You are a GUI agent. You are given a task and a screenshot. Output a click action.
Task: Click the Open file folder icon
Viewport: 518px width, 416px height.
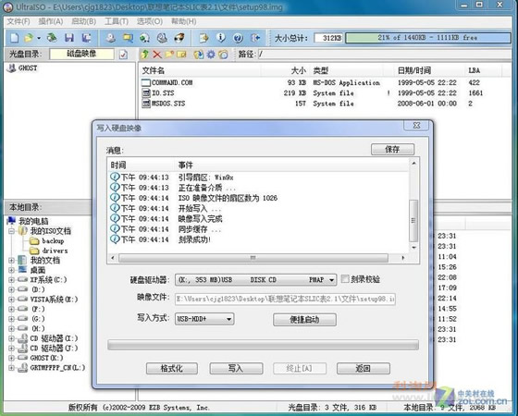pyautogui.click(x=29, y=38)
